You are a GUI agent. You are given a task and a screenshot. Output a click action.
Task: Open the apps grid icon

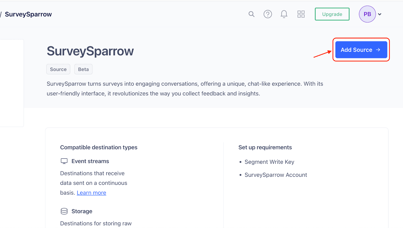pos(301,14)
